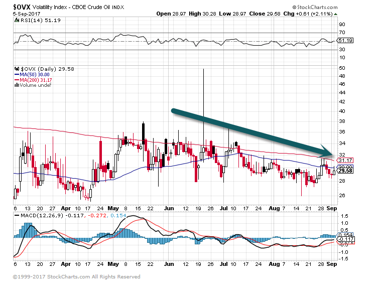379x294 pixels.
Task: Click the boxed 0.154 tag on the MACD axis
Action: point(345,235)
